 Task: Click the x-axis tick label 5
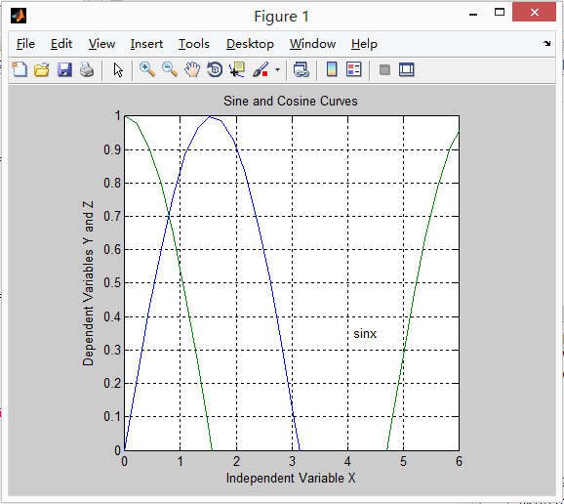tap(403, 461)
